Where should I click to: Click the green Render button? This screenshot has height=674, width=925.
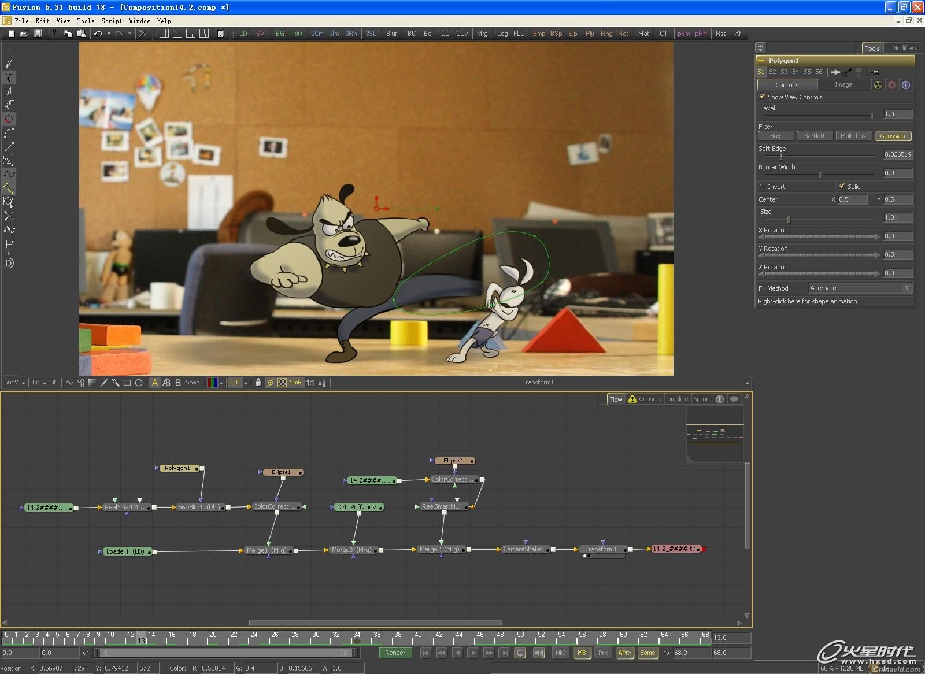coord(395,653)
